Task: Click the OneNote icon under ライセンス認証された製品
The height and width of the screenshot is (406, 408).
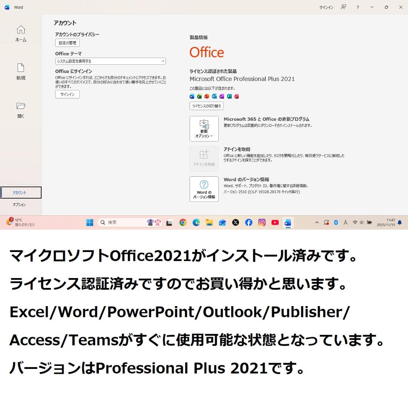Action: click(222, 96)
